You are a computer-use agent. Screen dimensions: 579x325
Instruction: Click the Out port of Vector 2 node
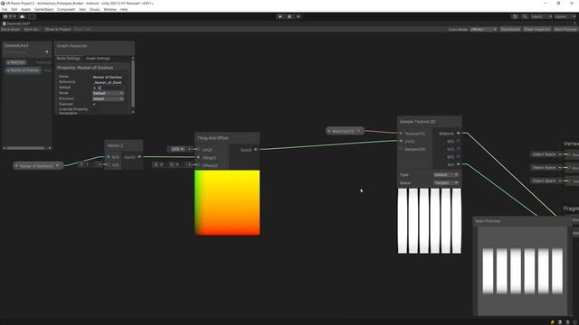pyautogui.click(x=139, y=157)
